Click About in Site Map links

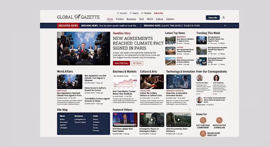click(x=96, y=119)
